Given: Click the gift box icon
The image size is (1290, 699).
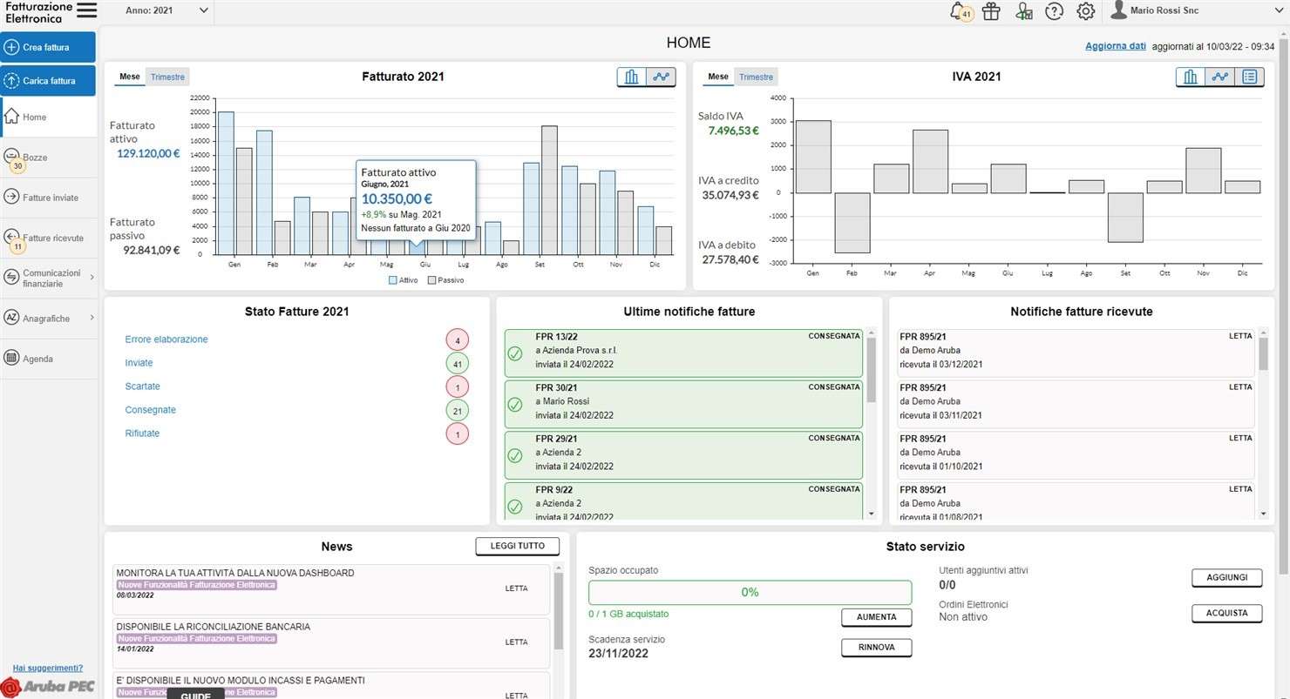Looking at the screenshot, I should point(991,11).
